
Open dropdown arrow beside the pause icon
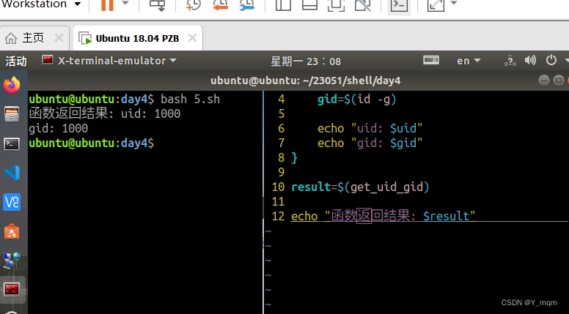click(125, 3)
